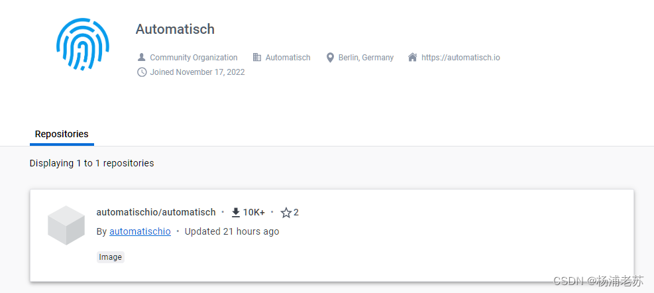Click the Joined November 17, 2022 text
The width and height of the screenshot is (654, 293).
[197, 72]
